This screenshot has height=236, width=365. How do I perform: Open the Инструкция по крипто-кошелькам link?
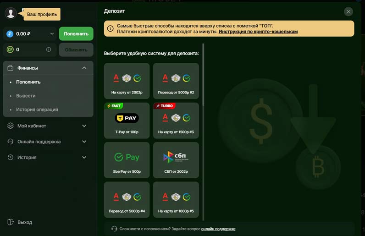coord(258,32)
